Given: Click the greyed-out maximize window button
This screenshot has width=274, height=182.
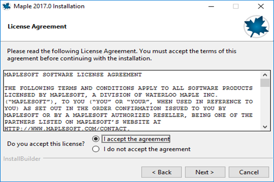Looking at the screenshot, I should click(236, 7).
